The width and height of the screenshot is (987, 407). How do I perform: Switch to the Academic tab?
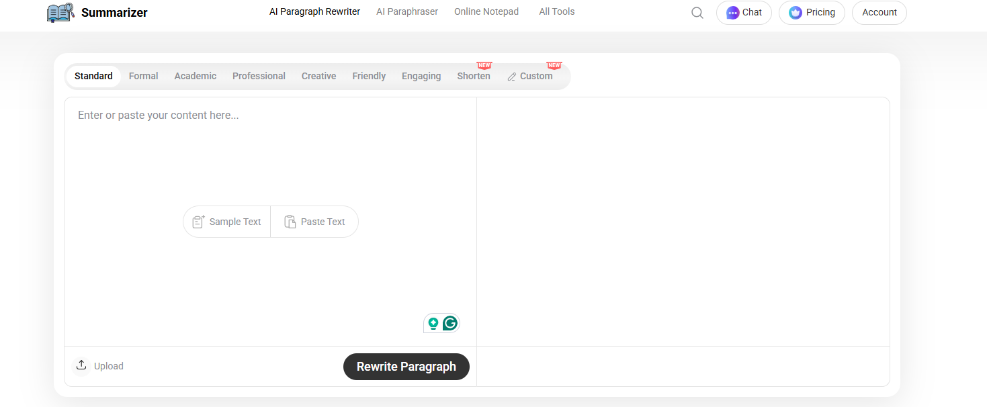pyautogui.click(x=196, y=76)
